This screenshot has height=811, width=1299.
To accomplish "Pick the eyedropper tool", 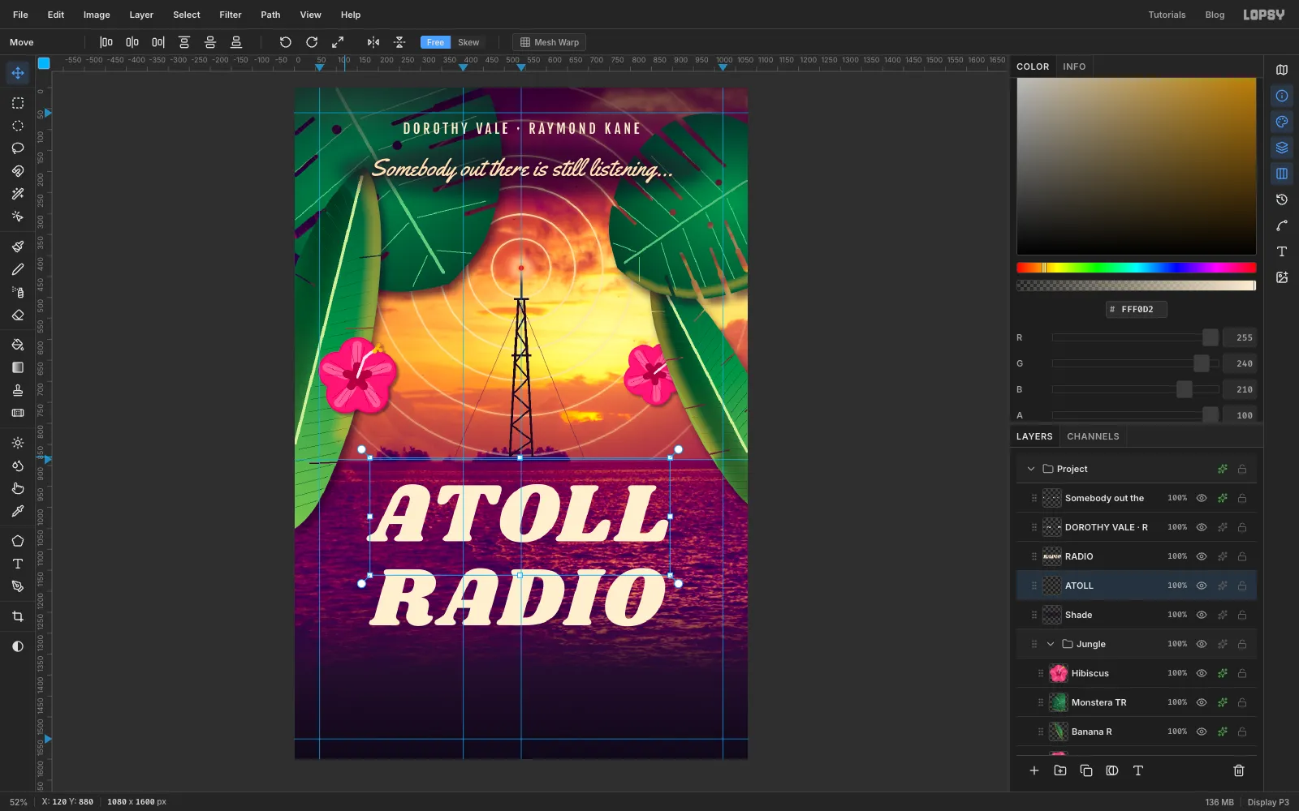I will [18, 511].
